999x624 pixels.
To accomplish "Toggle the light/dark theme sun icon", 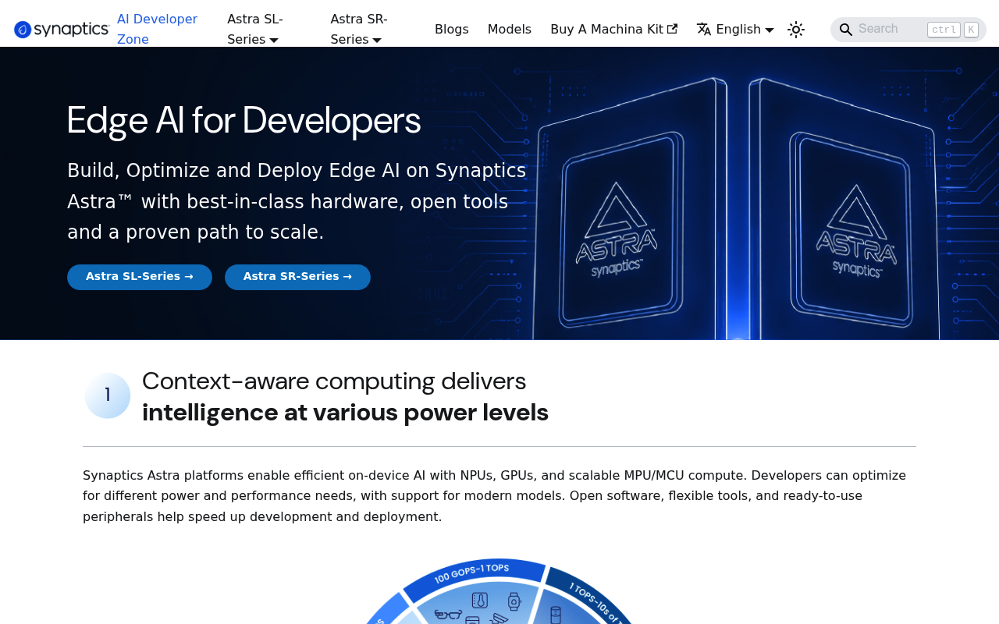I will 796,30.
